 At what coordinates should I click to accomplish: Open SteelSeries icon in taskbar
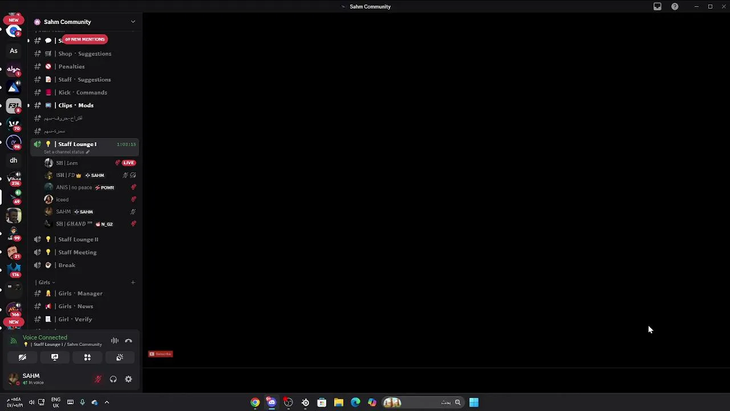(305, 402)
